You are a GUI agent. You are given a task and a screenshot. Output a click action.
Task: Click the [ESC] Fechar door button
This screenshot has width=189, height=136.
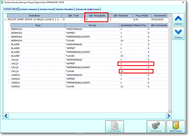[176, 127]
